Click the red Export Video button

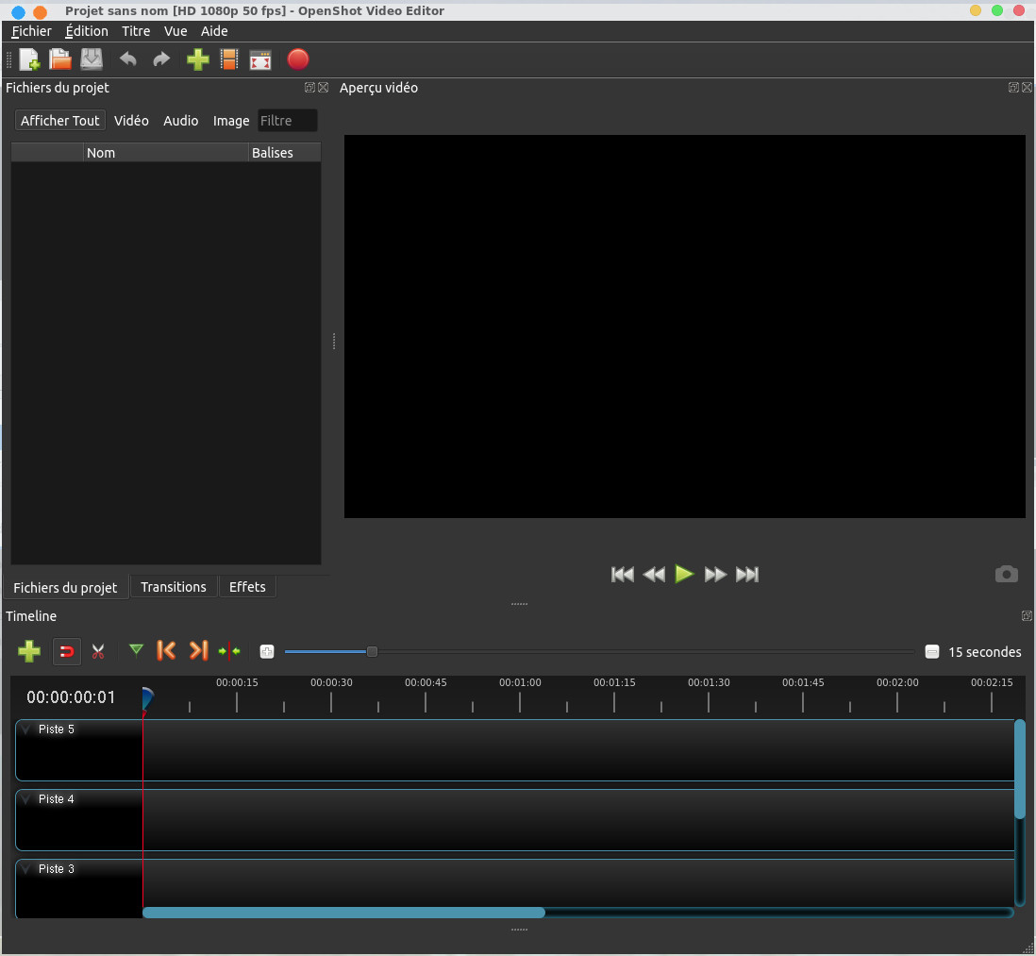[297, 59]
